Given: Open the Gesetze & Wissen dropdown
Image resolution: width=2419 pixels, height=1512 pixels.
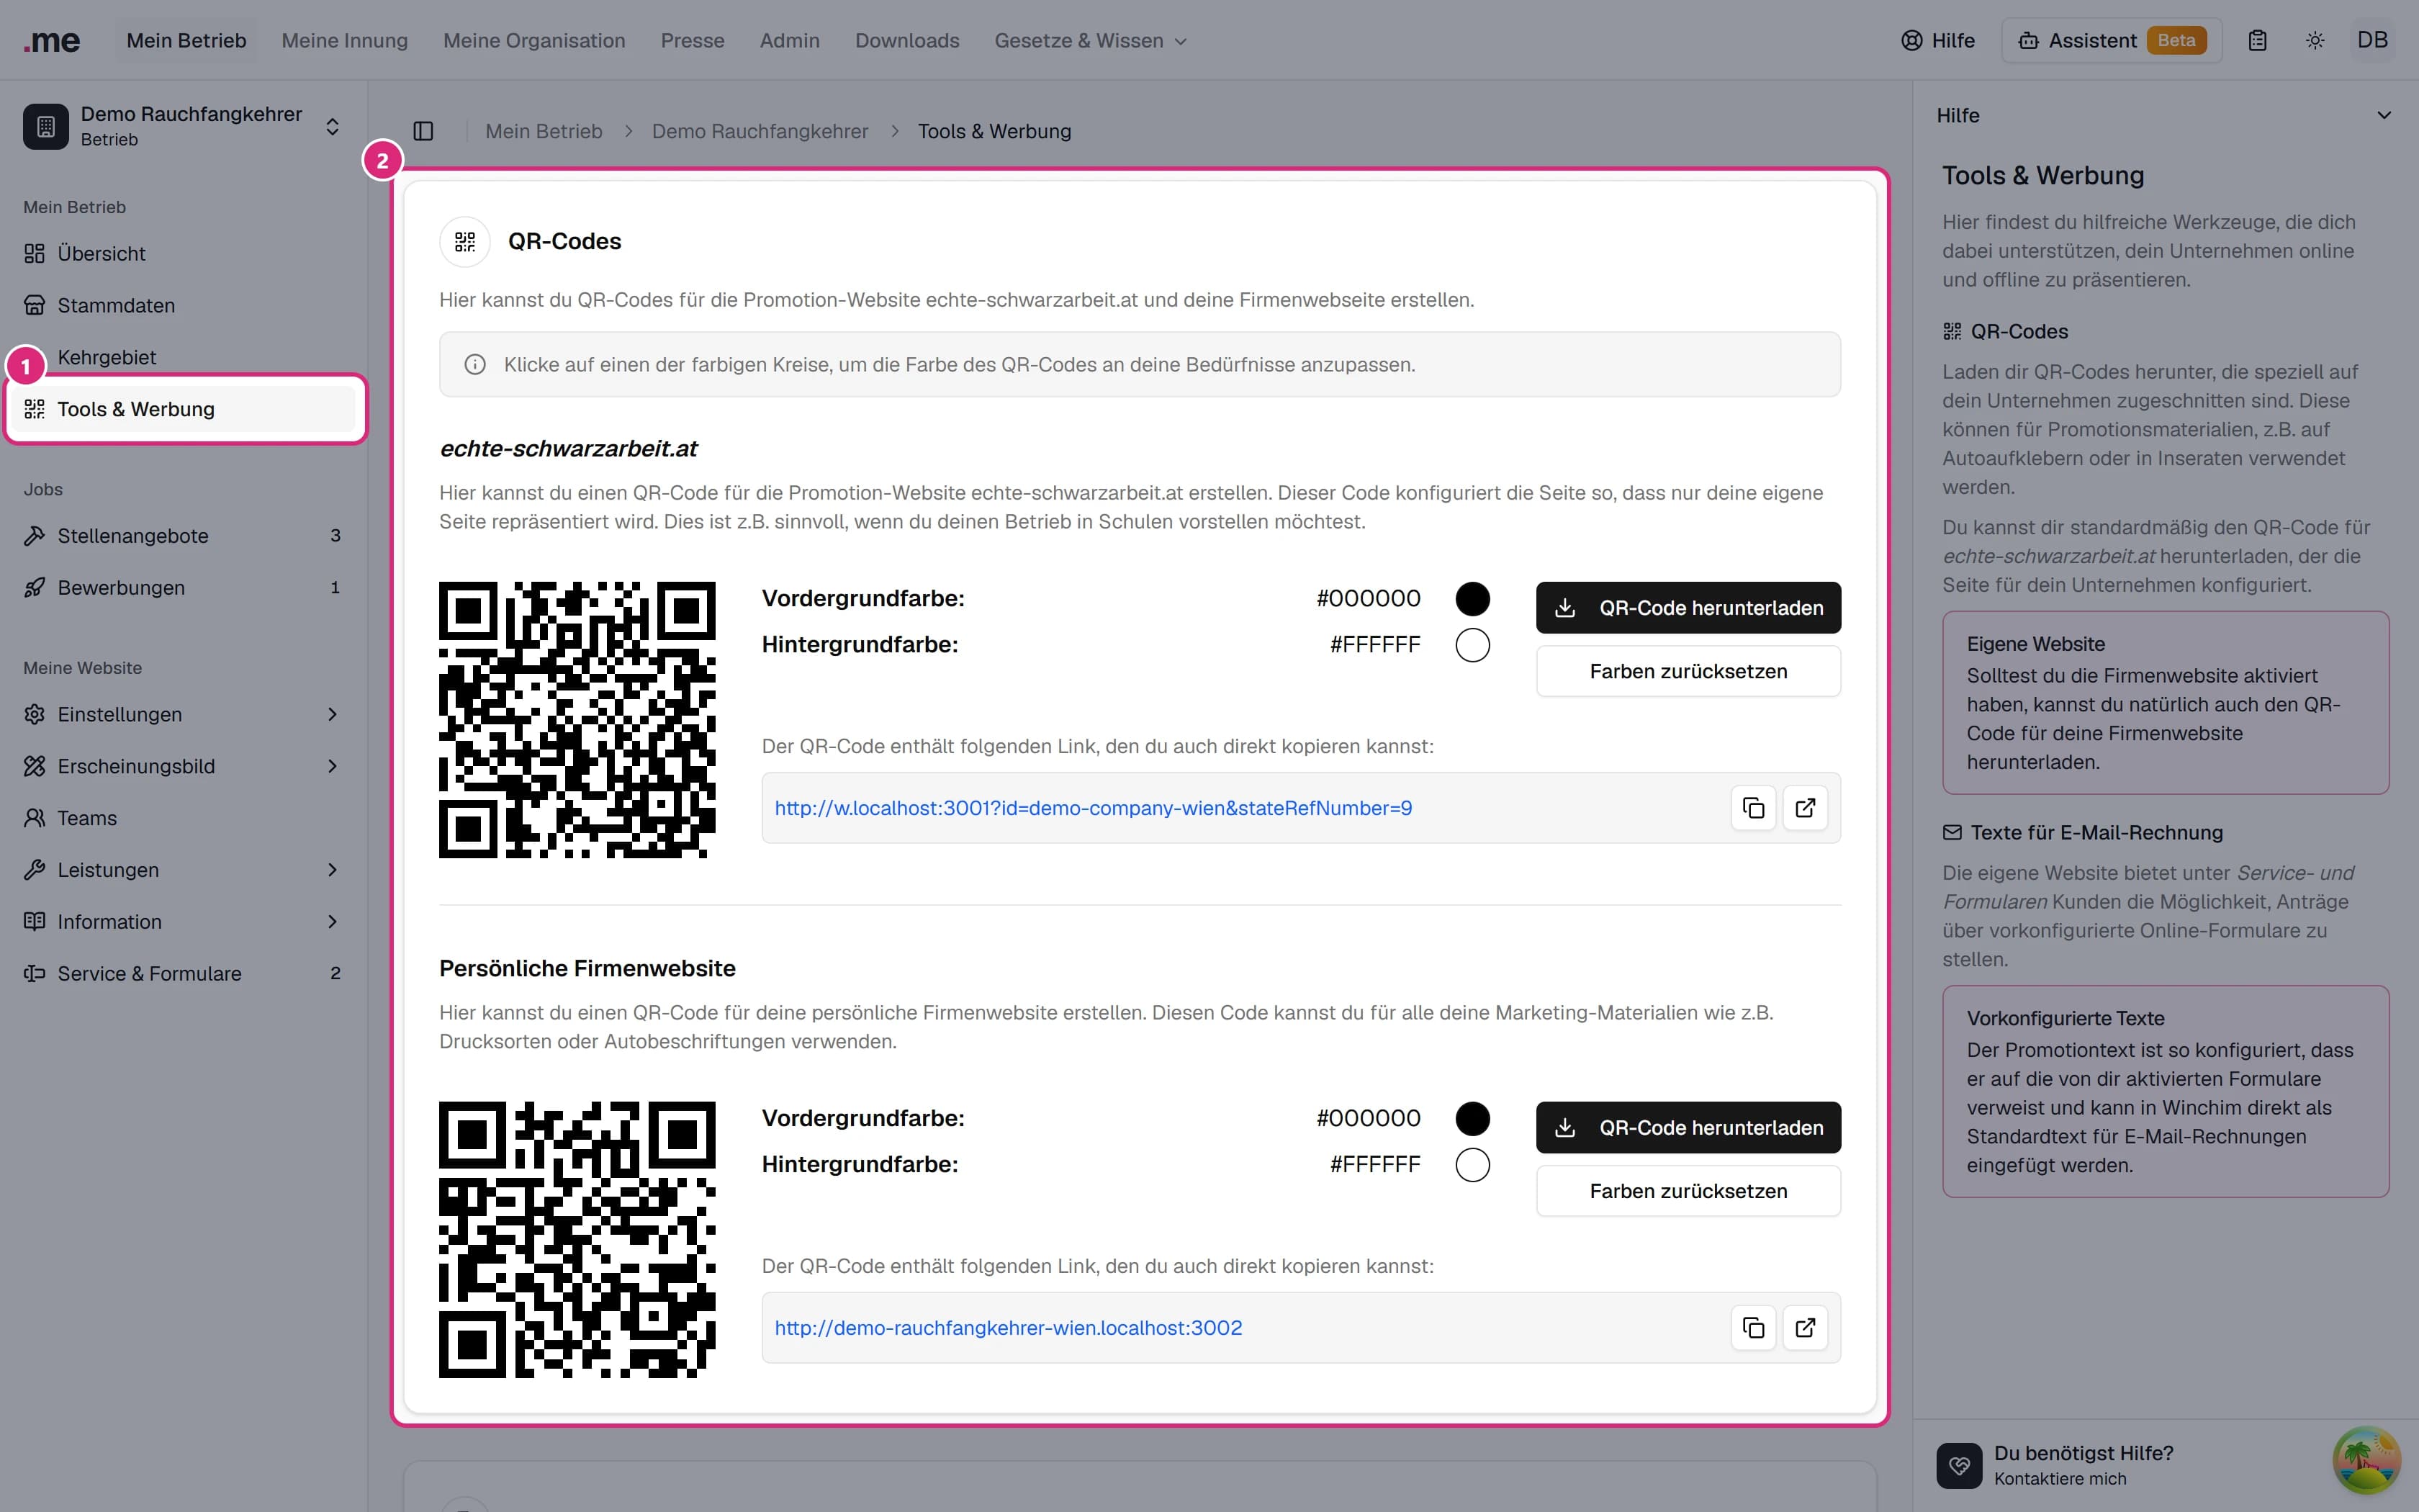Looking at the screenshot, I should coord(1091,41).
